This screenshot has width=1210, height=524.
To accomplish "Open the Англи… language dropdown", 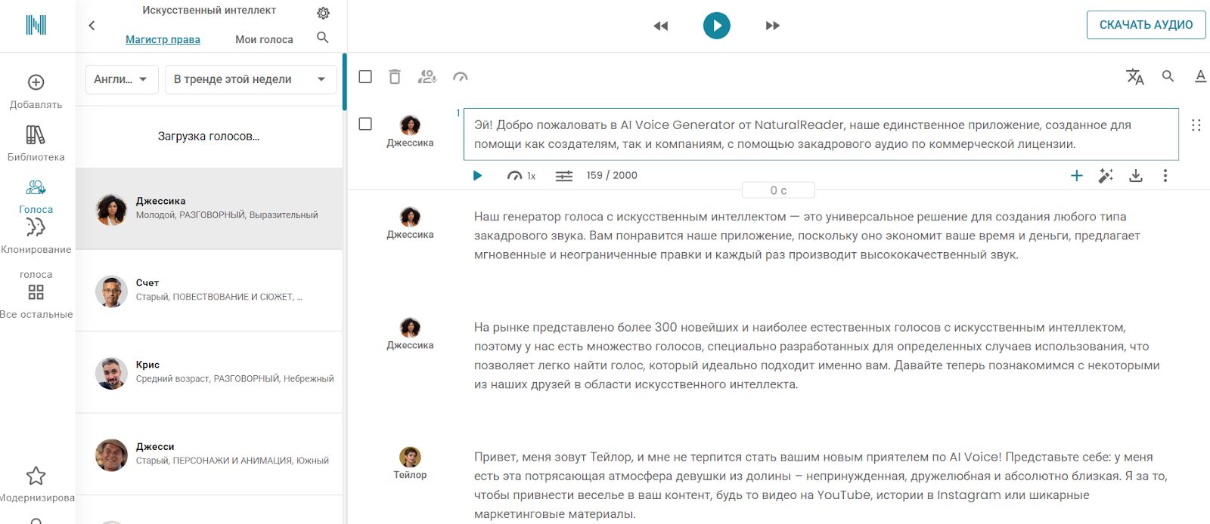I will (x=121, y=79).
